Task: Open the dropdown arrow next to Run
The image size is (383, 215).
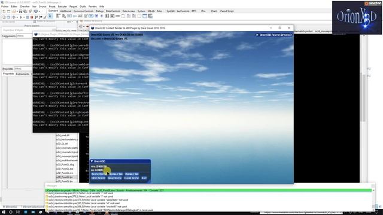Action: pyautogui.click(x=24, y=17)
